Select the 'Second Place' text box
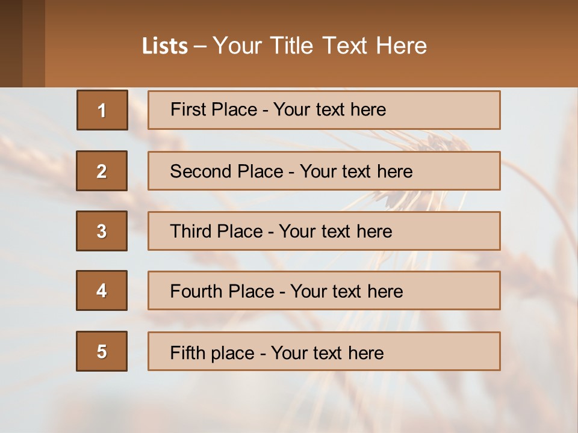The image size is (578, 433). click(324, 171)
